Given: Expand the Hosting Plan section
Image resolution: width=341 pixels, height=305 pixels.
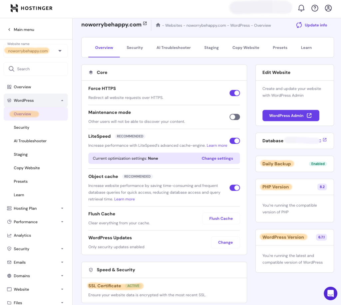Looking at the screenshot, I should tap(62, 208).
